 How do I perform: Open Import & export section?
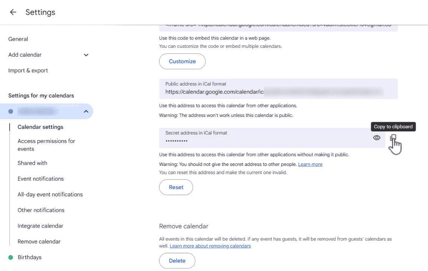[28, 71]
